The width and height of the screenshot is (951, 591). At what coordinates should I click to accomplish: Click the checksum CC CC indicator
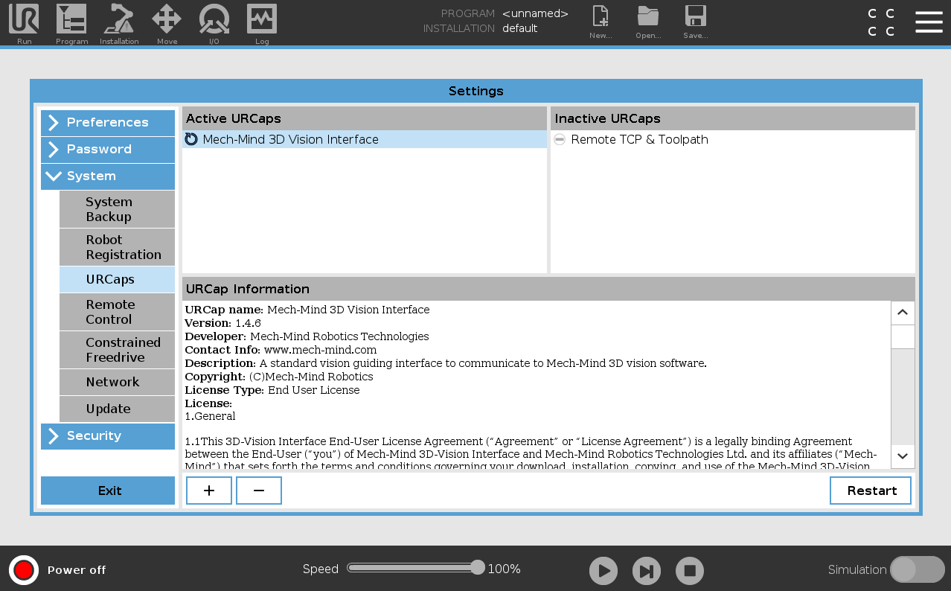[x=881, y=22]
